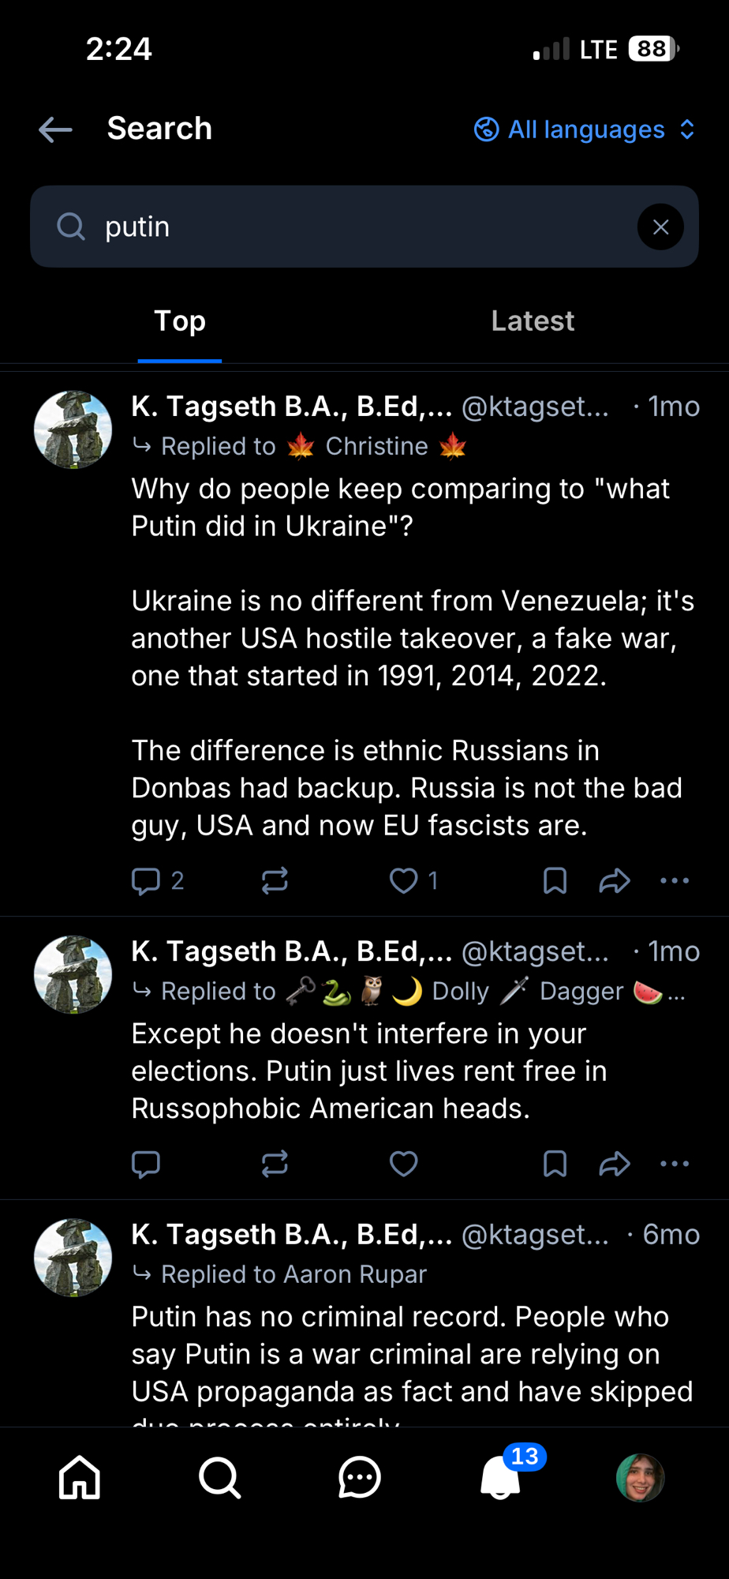Select the Top tab
This screenshot has height=1579, width=729.
coord(180,321)
